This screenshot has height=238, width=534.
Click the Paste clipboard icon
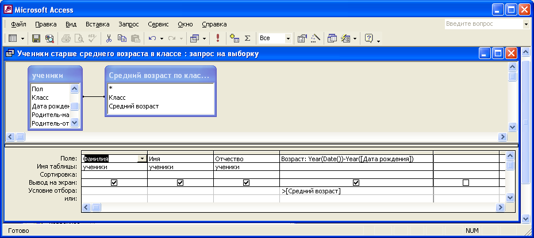(x=136, y=38)
